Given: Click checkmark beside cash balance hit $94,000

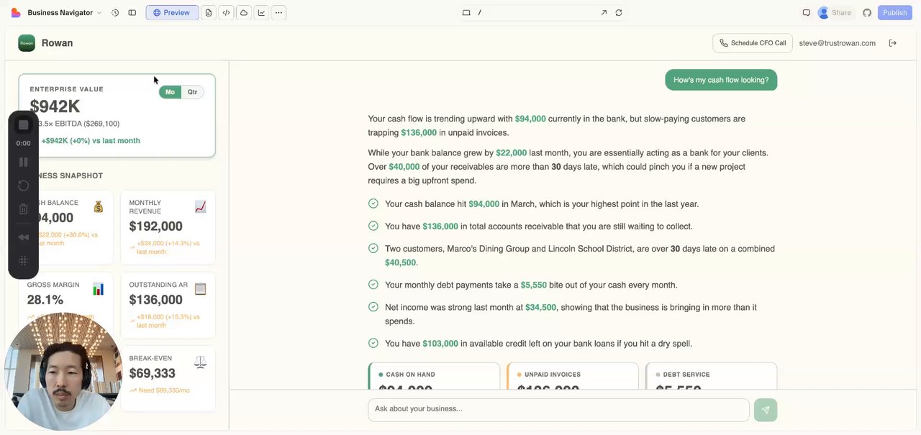Looking at the screenshot, I should (x=373, y=203).
